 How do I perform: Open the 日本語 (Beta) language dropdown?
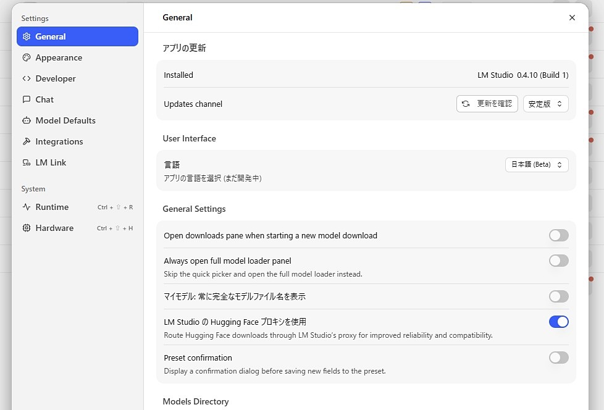537,165
